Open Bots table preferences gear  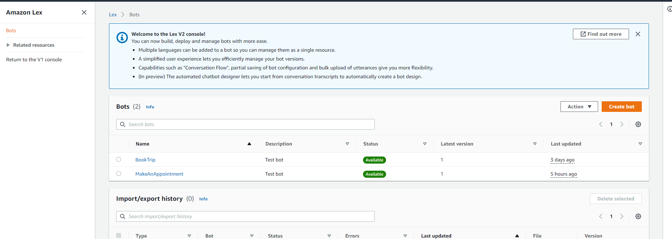click(638, 124)
